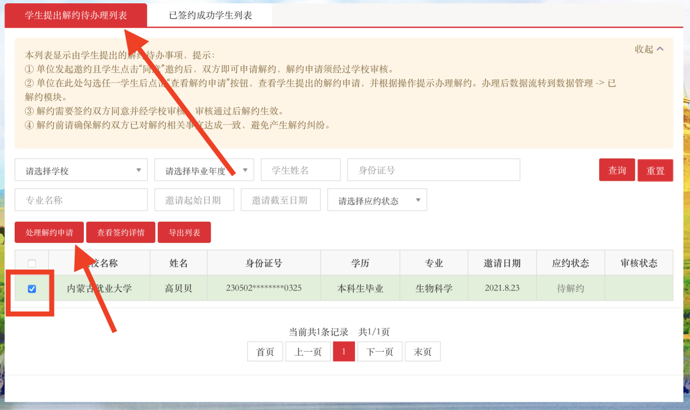Focus the 身份证号 input field
The image size is (690, 410).
[433, 170]
